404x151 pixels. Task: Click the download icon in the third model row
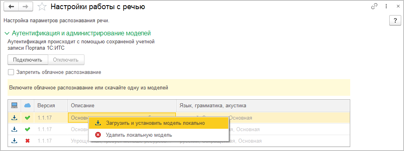coord(14,141)
